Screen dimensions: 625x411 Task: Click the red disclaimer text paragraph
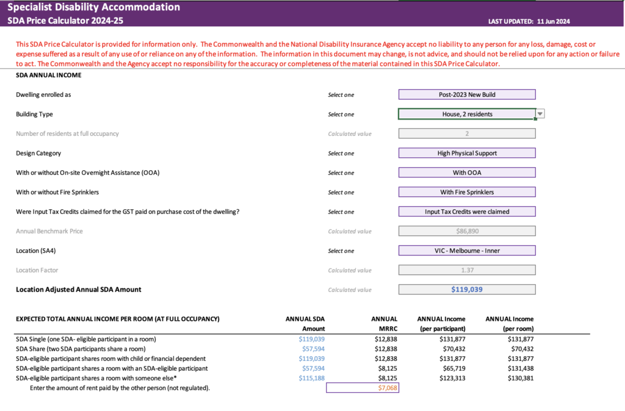click(312, 54)
